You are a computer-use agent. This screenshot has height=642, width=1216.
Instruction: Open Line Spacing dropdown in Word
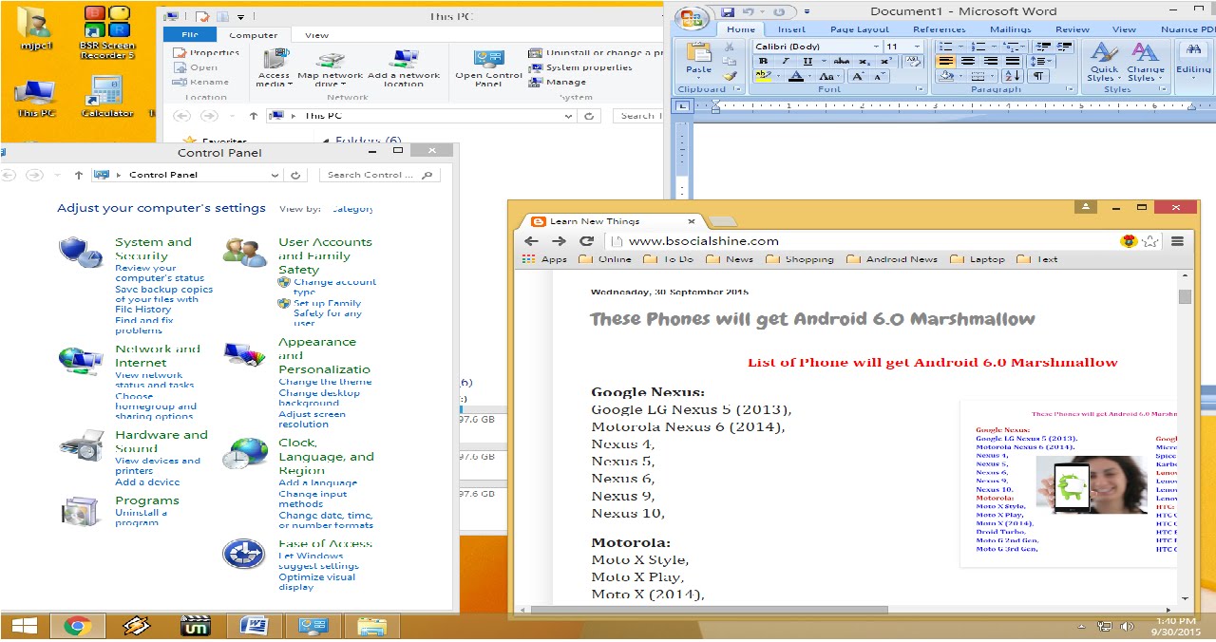click(1041, 61)
